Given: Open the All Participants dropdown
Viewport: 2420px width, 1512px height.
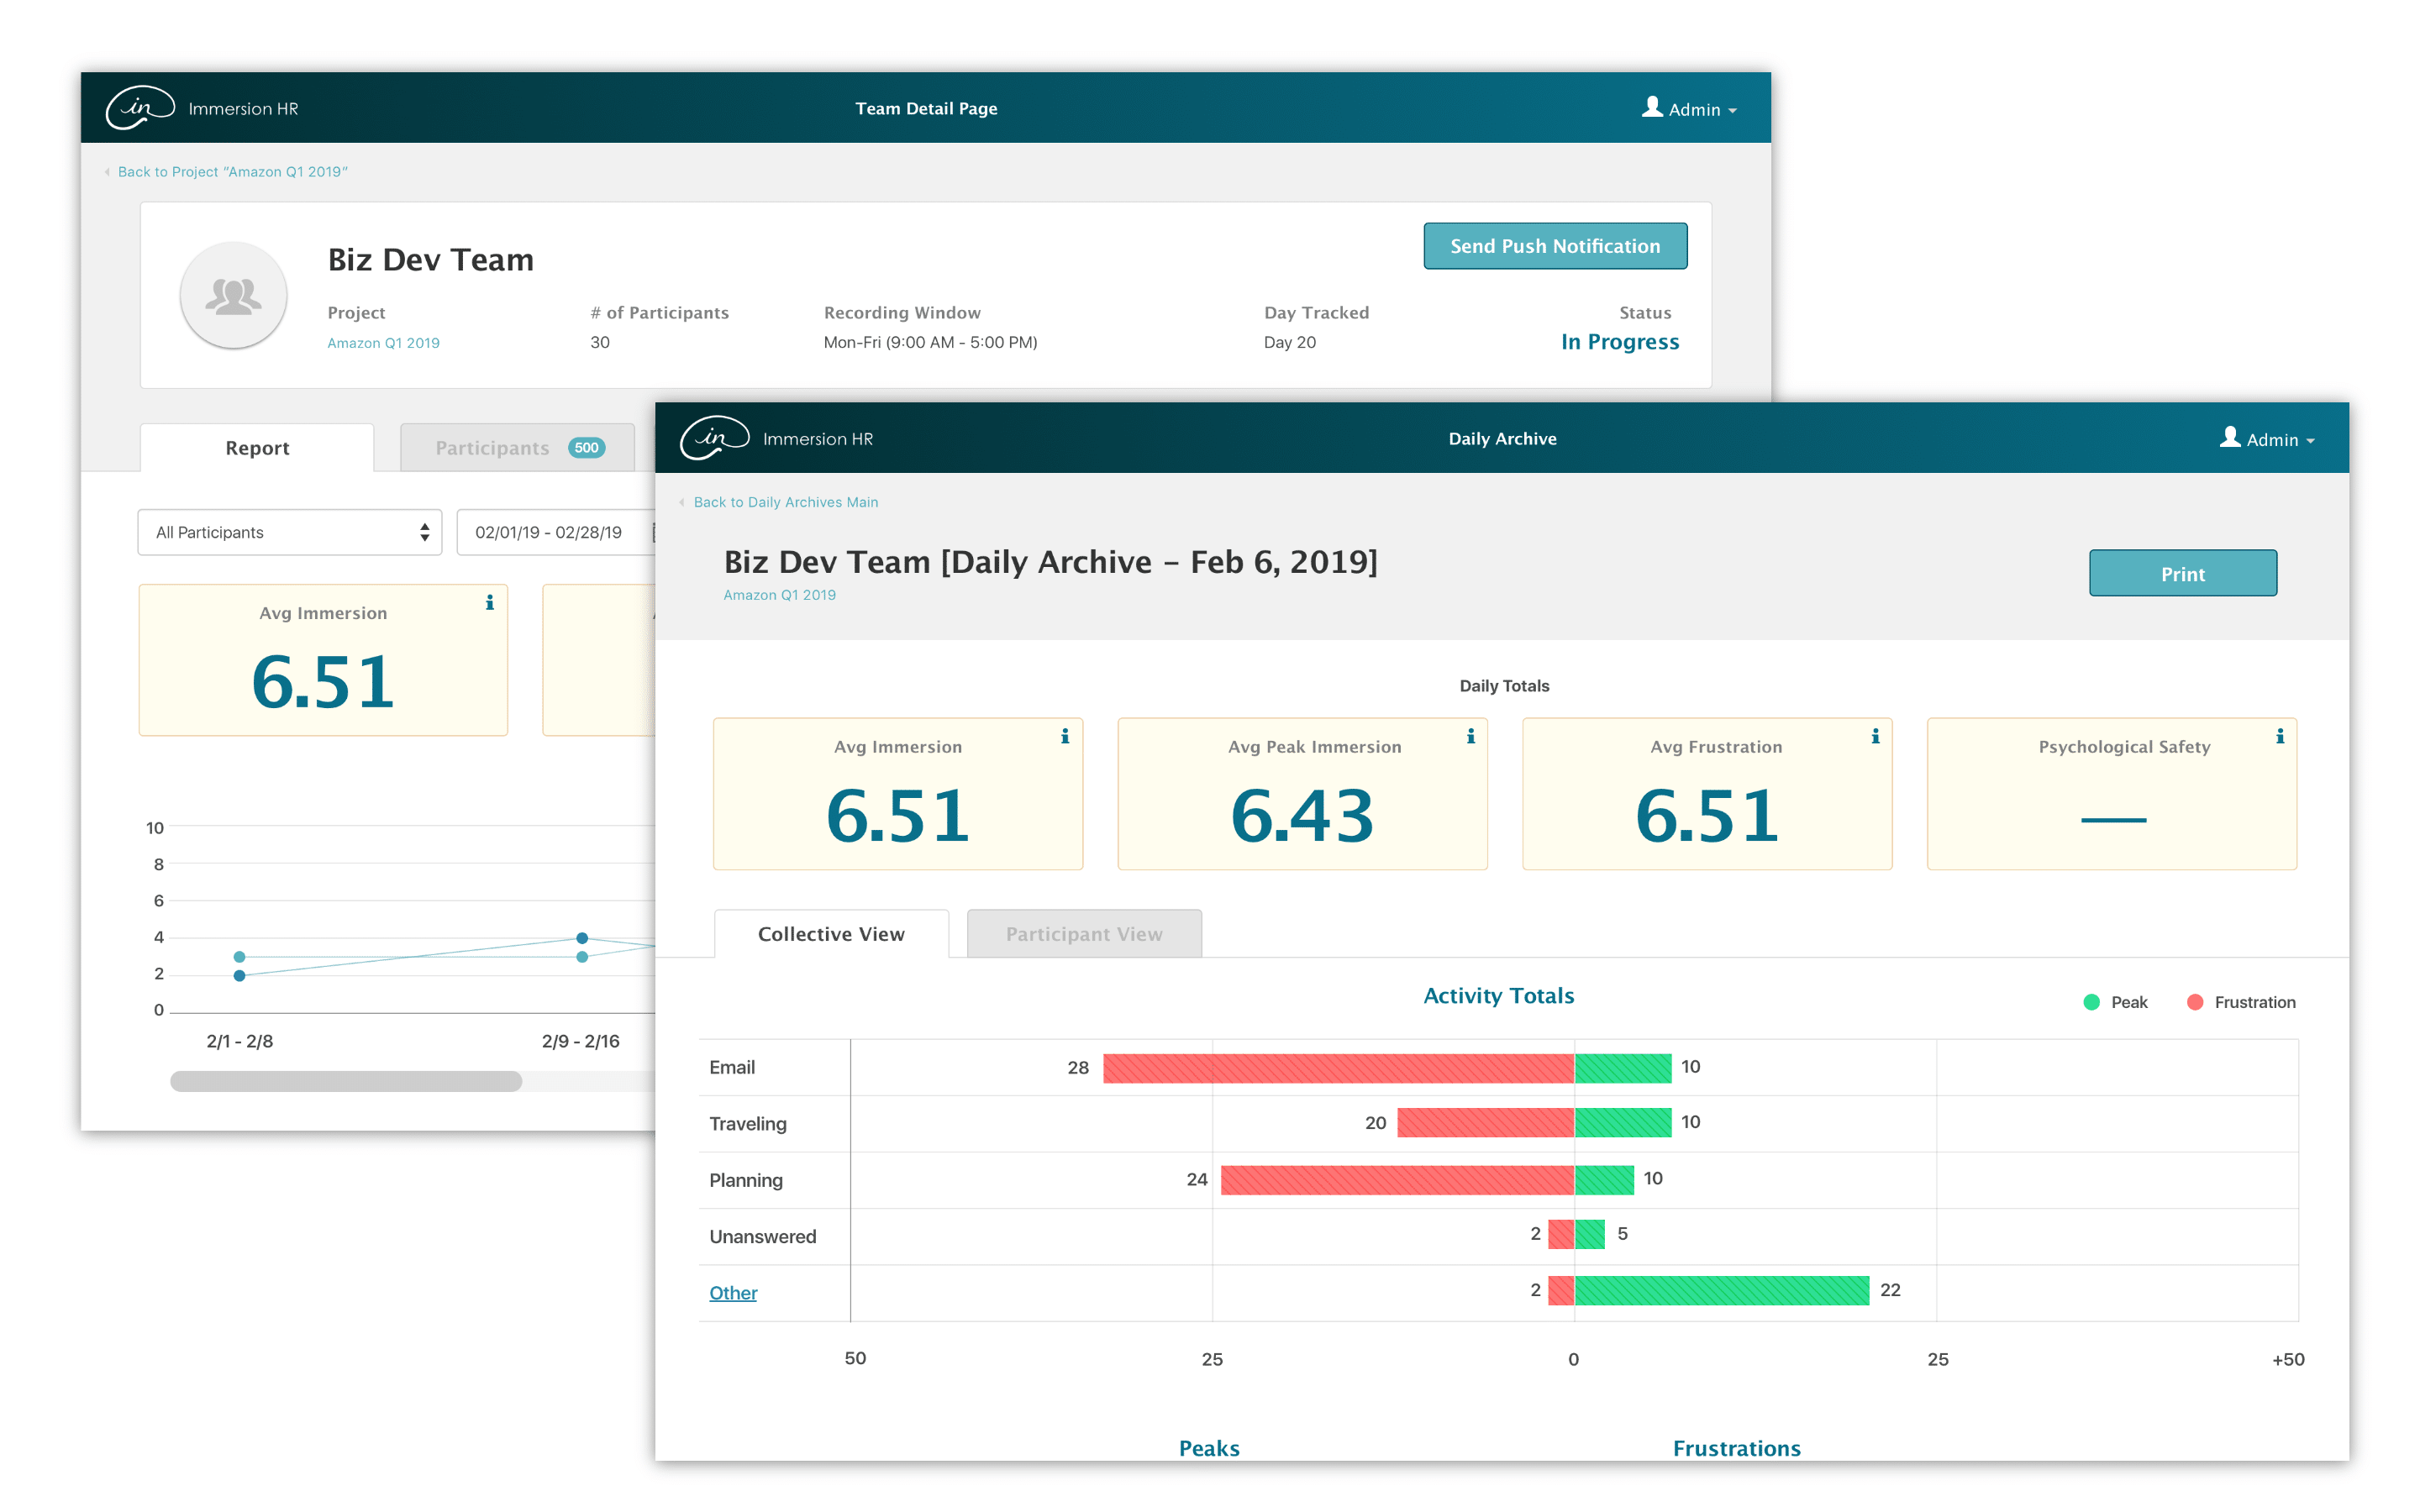Looking at the screenshot, I should click(x=289, y=532).
